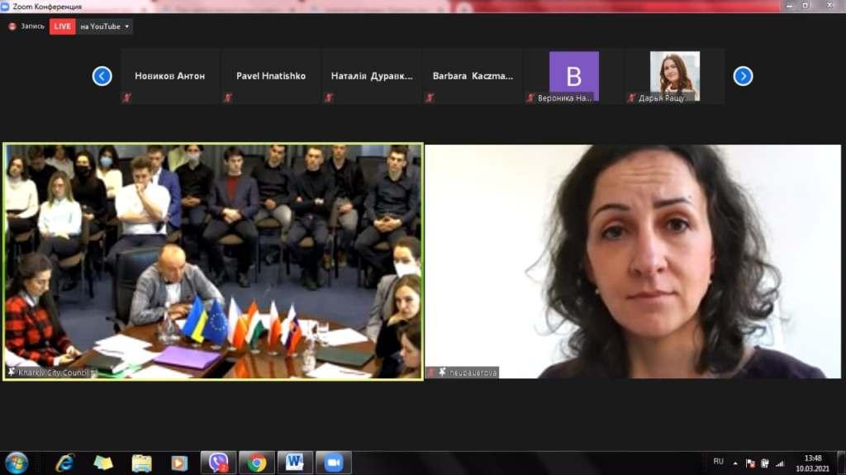Click the Zoom icon in the taskbar
The image size is (846, 475).
(333, 463)
